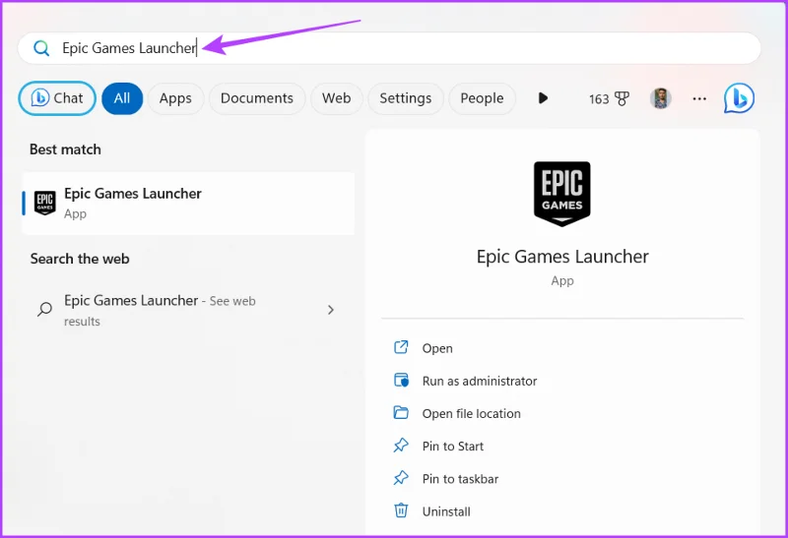
Task: Open the three-dot options menu
Action: point(699,99)
